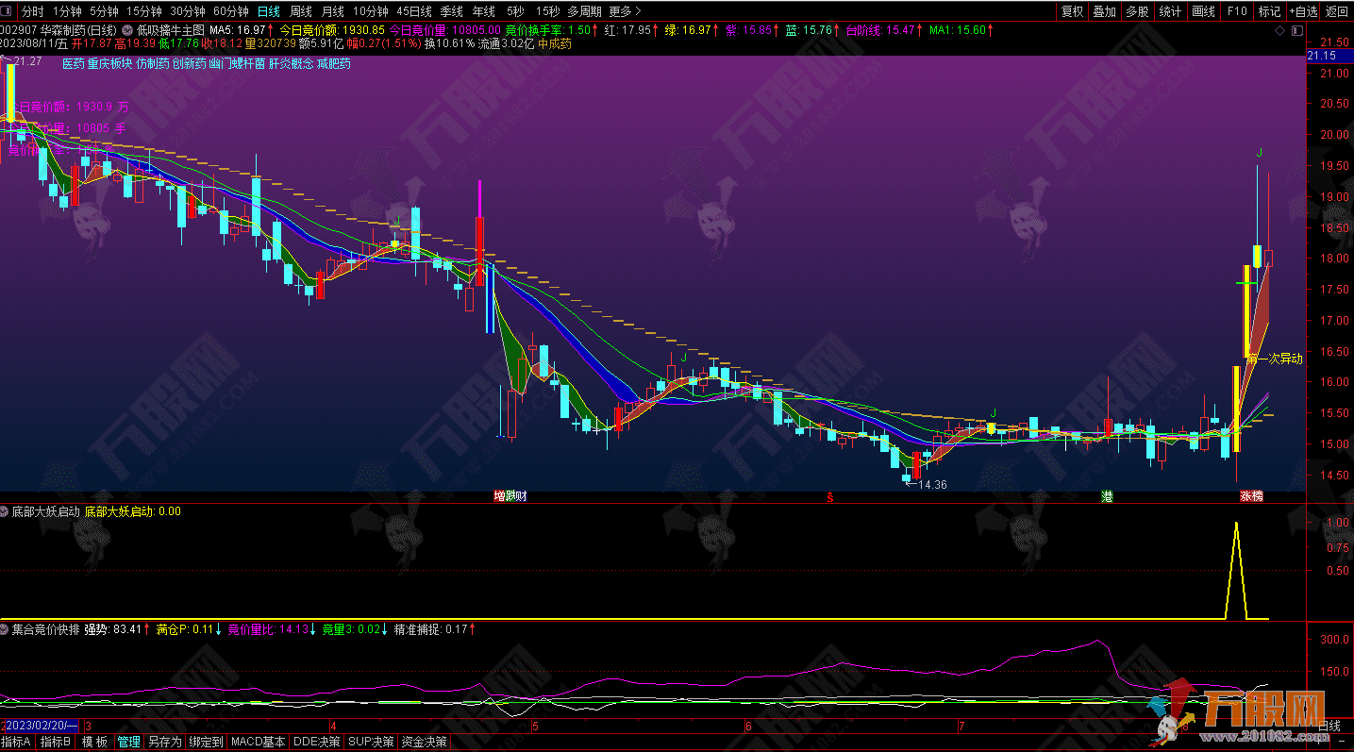Click the 涨榜 marker below the chart
Viewport: 1354px width, 752px height.
[1251, 496]
